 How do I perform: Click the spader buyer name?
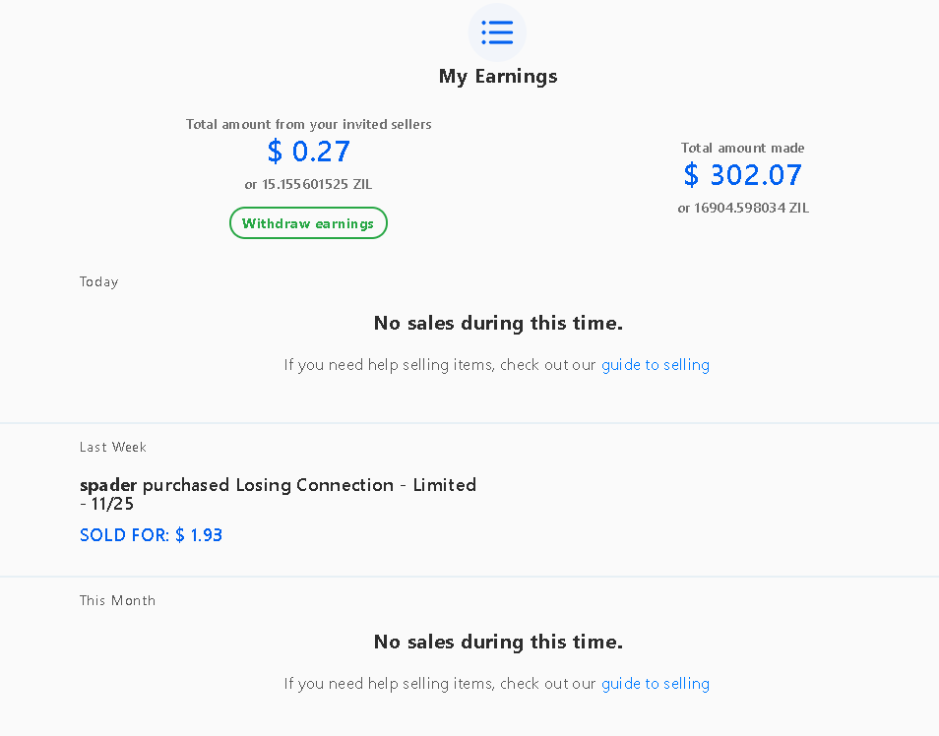[x=108, y=485]
